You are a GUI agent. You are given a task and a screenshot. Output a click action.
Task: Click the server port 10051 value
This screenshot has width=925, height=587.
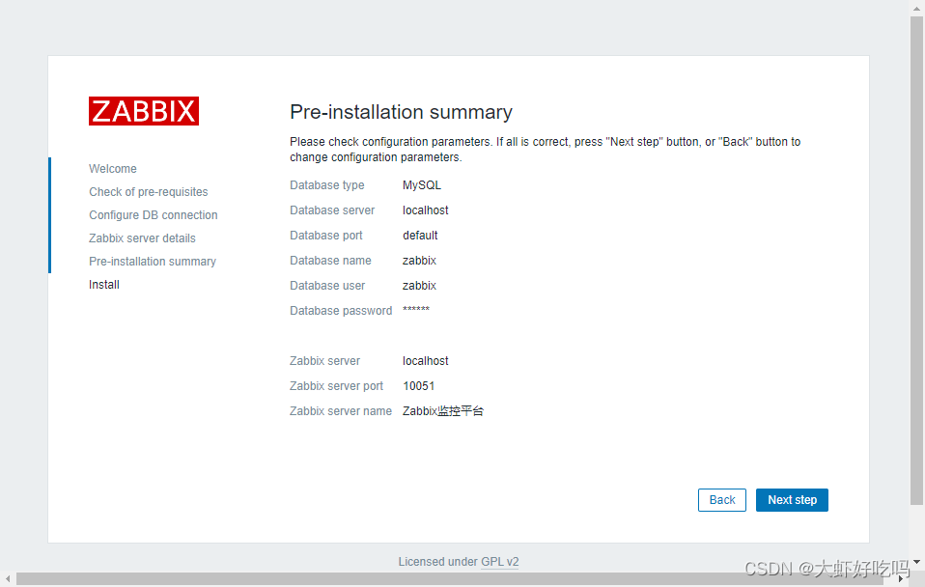419,386
